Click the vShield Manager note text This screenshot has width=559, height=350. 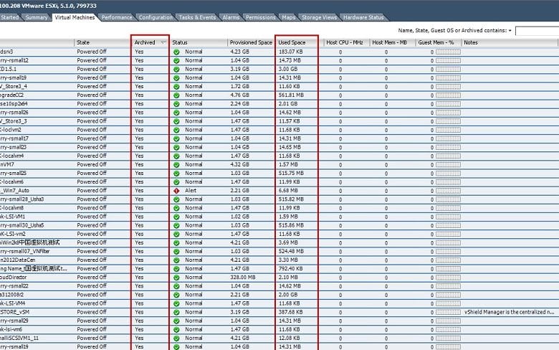(509, 312)
